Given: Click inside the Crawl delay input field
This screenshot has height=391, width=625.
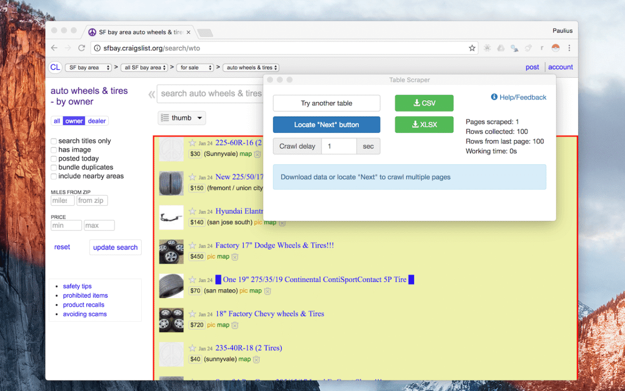Looking at the screenshot, I should pos(339,146).
